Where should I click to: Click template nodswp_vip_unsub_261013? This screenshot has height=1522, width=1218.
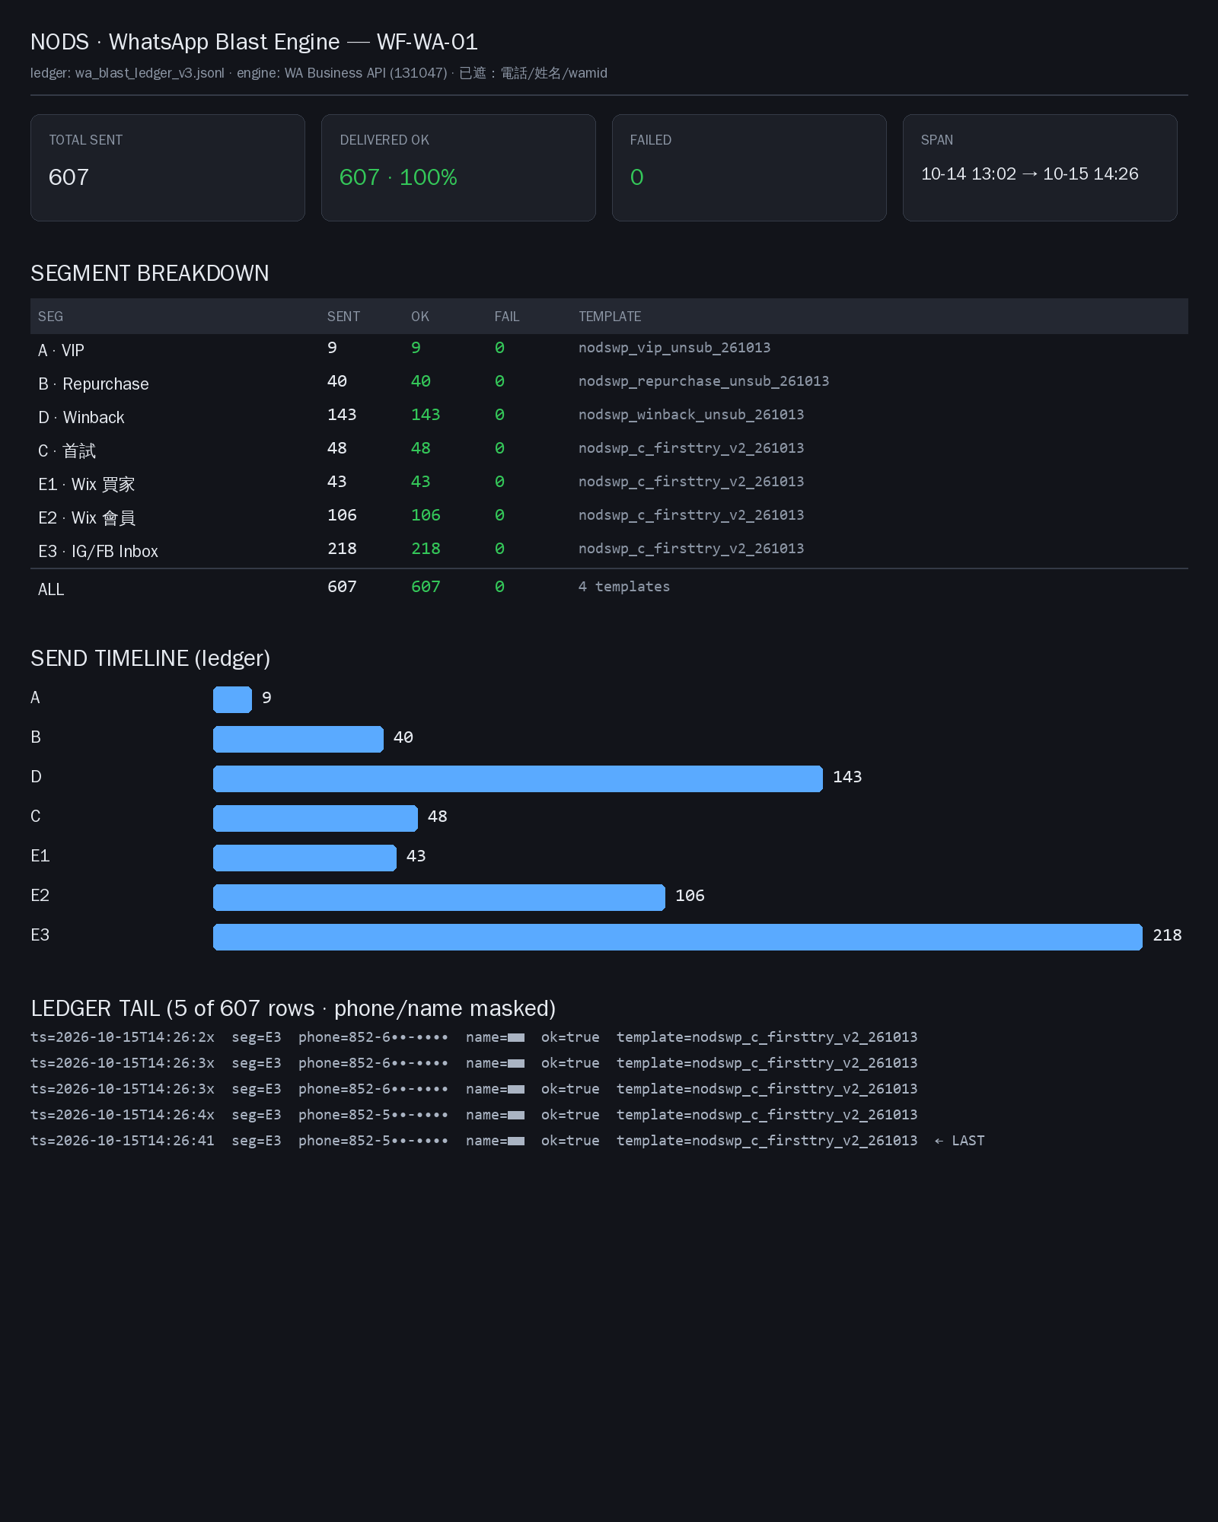674,348
